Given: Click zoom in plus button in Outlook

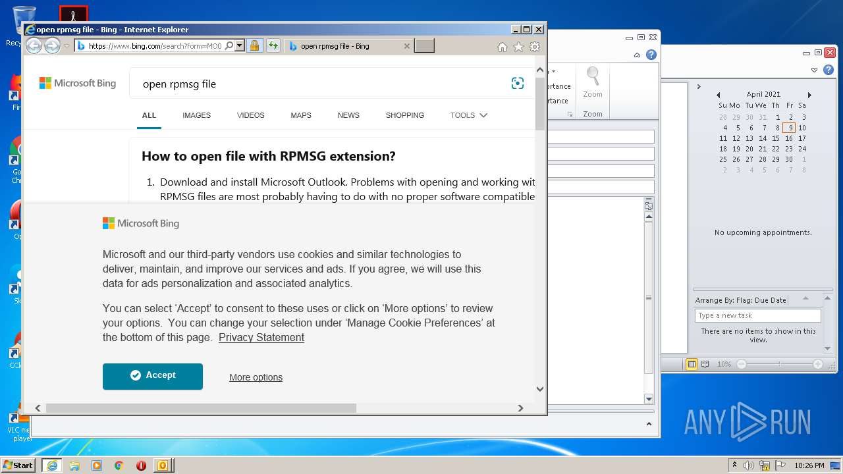Looking at the screenshot, I should pos(818,364).
